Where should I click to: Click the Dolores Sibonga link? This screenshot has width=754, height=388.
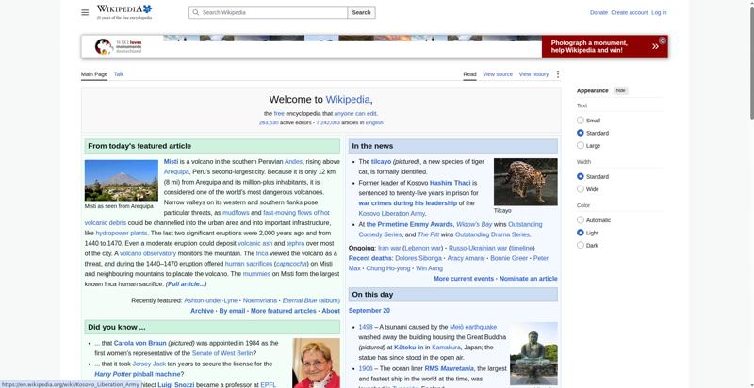(x=418, y=258)
